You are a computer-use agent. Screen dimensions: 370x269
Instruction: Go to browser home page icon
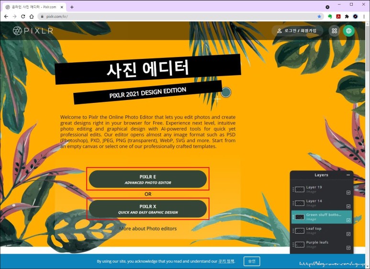click(x=32, y=17)
